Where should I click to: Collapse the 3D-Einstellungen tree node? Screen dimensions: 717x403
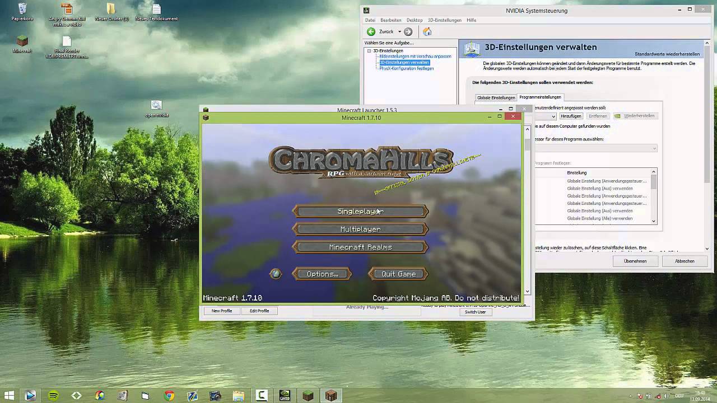369,51
